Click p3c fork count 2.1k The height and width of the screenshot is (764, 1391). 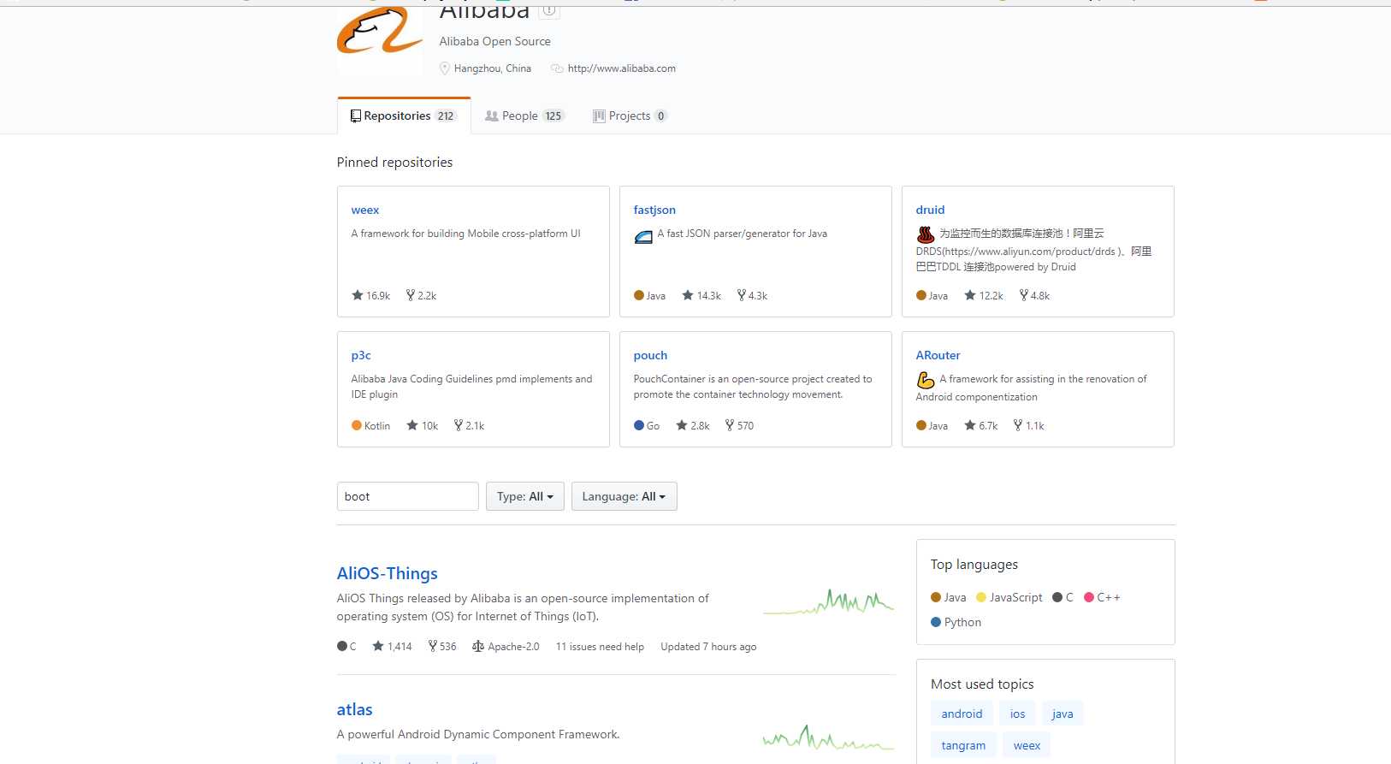coord(469,425)
